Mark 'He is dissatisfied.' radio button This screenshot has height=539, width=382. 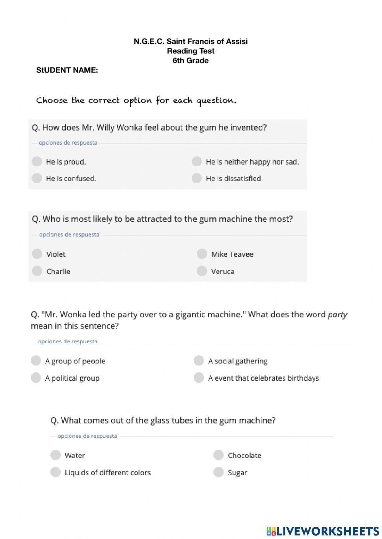pos(197,178)
